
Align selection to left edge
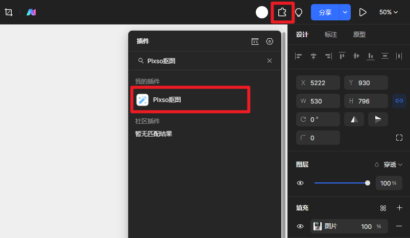pos(298,56)
